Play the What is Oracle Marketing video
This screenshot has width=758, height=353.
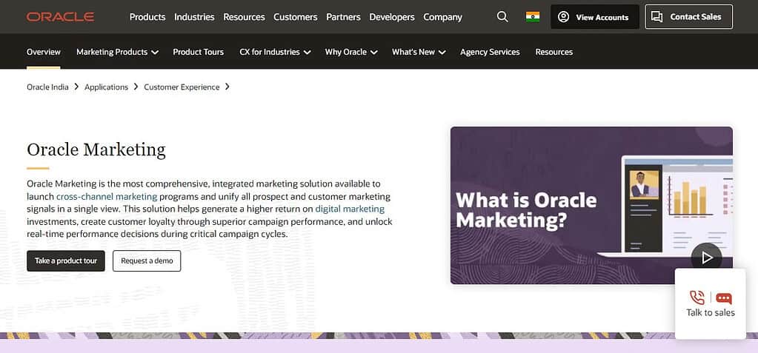point(706,258)
